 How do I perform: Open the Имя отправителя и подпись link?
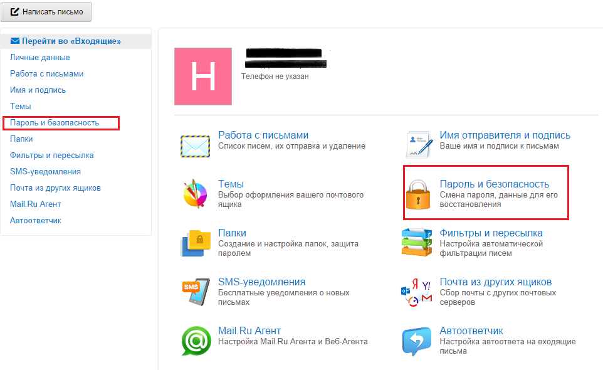(505, 135)
